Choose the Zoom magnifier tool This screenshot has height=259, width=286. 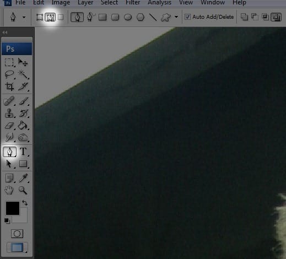tap(23, 190)
